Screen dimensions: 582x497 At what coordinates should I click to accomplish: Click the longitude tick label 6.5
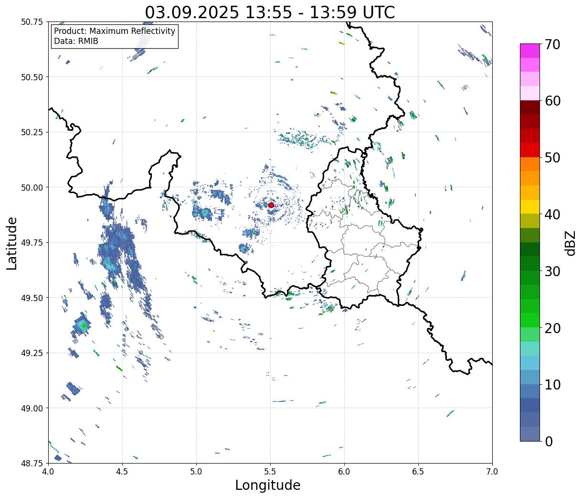click(x=418, y=471)
